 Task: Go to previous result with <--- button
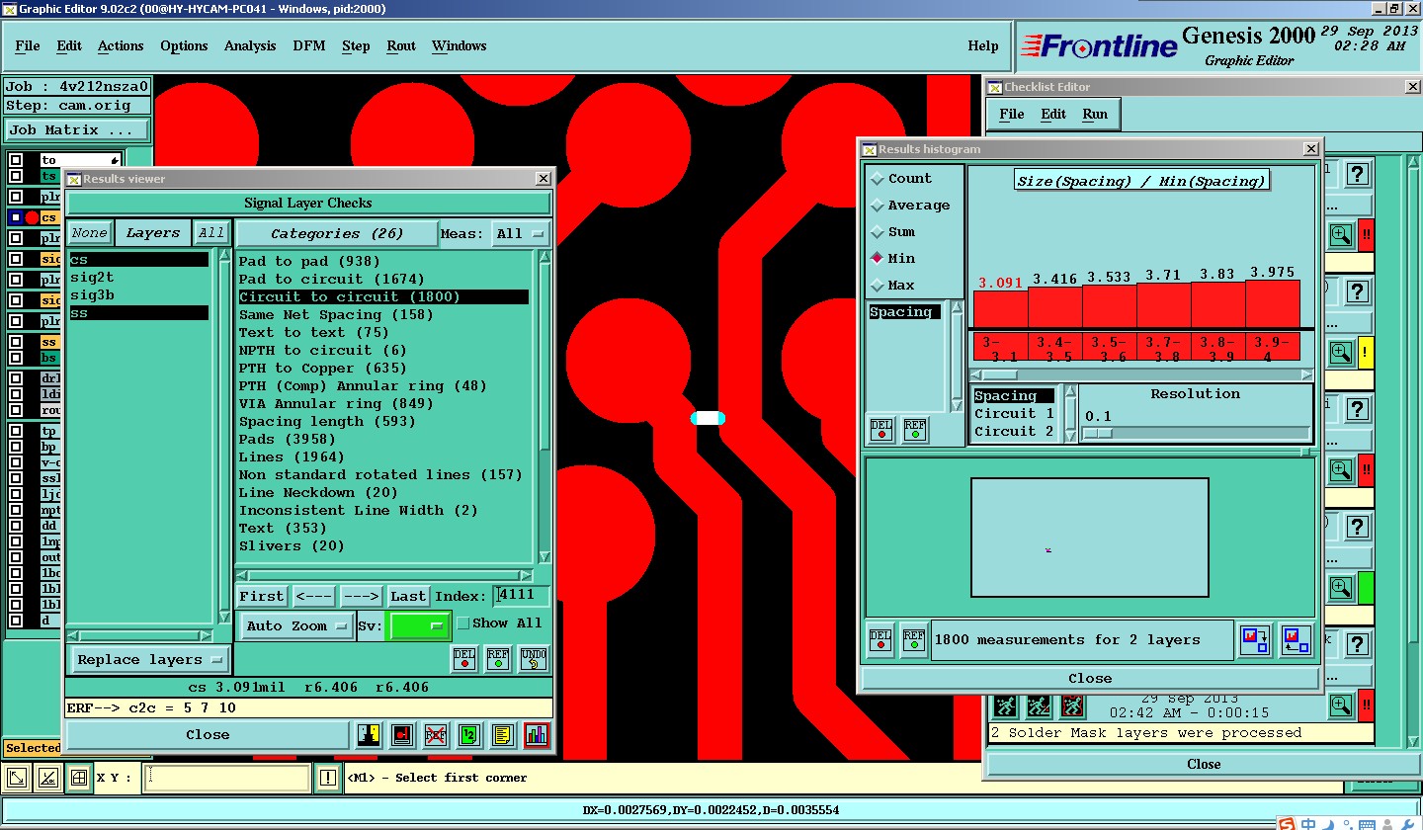314,596
